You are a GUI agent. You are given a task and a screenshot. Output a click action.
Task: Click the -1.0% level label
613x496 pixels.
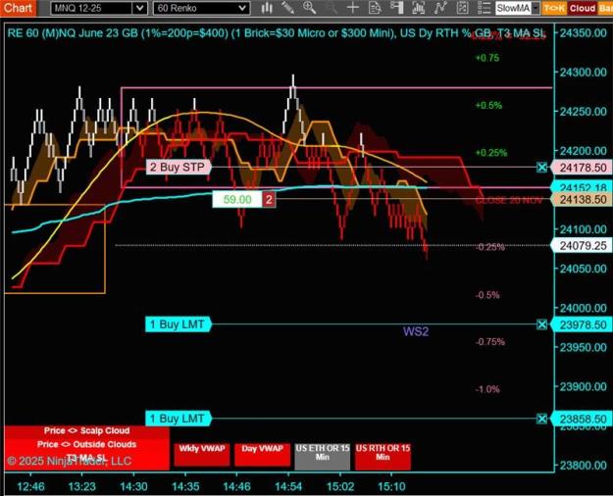(x=487, y=389)
